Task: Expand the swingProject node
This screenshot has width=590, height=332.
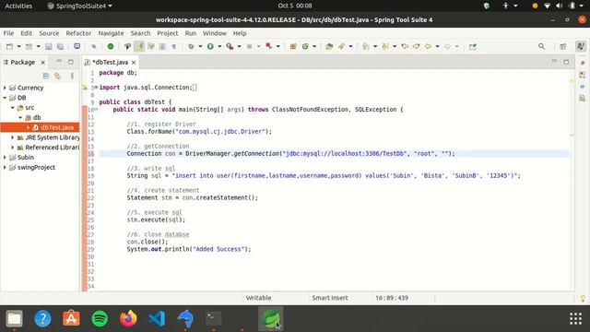Action: tap(5, 167)
